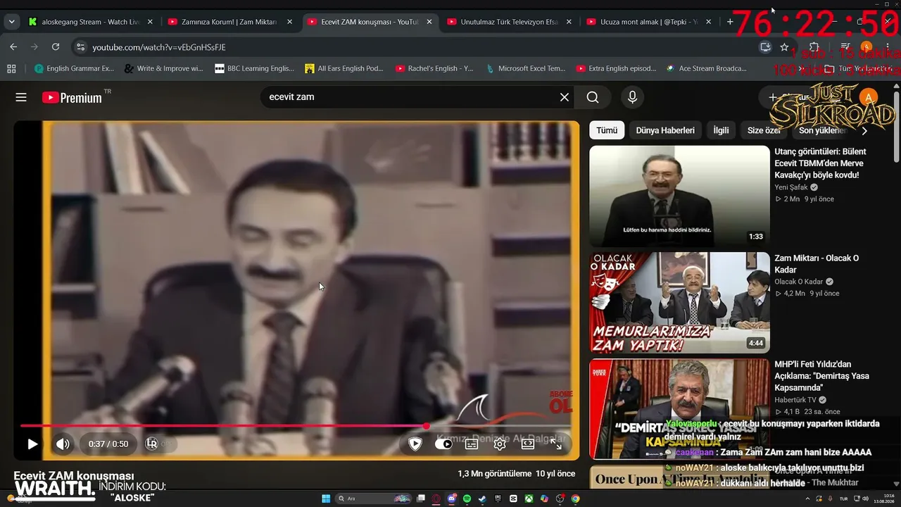Close the 'aloskegang Stream' tab
The height and width of the screenshot is (507, 901).
click(x=150, y=22)
